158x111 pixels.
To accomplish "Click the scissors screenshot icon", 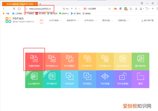I will point(141,9).
